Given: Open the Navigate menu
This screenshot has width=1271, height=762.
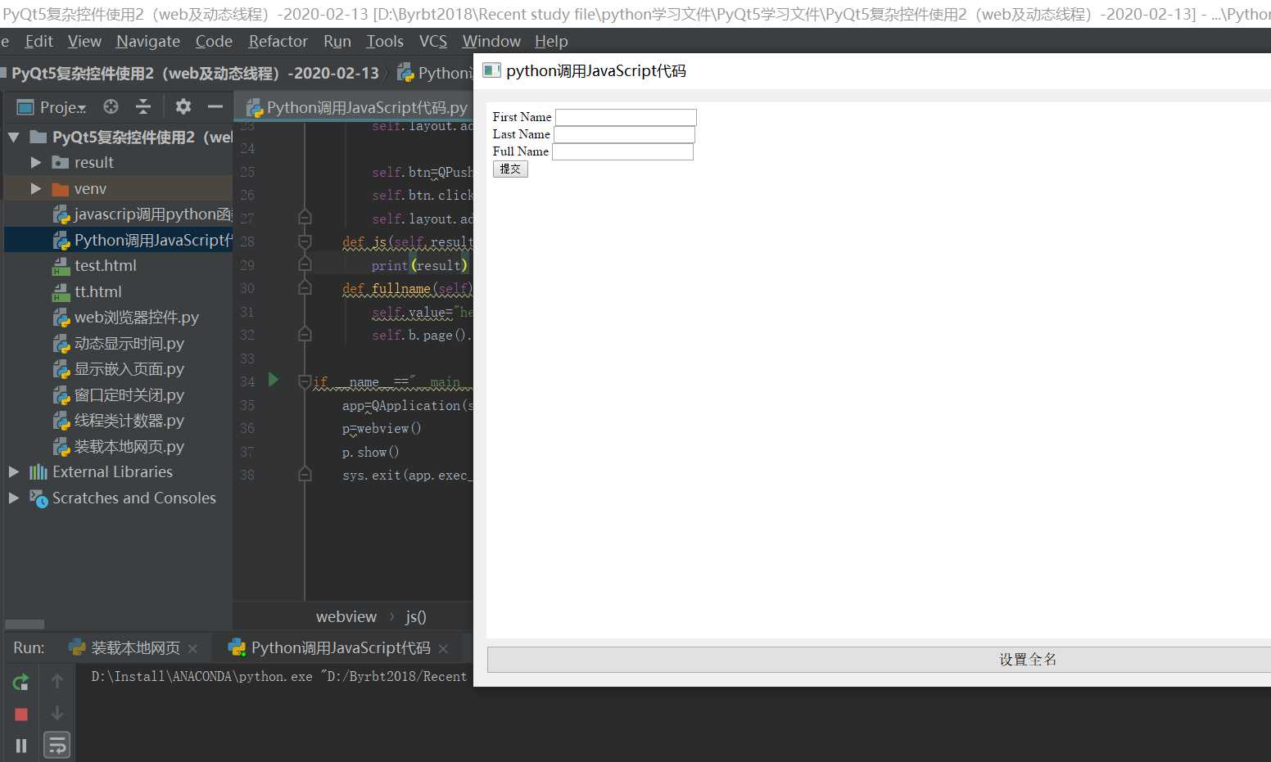Looking at the screenshot, I should pyautogui.click(x=148, y=41).
